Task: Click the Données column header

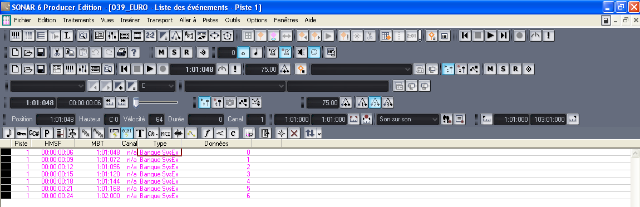Action: [x=216, y=144]
